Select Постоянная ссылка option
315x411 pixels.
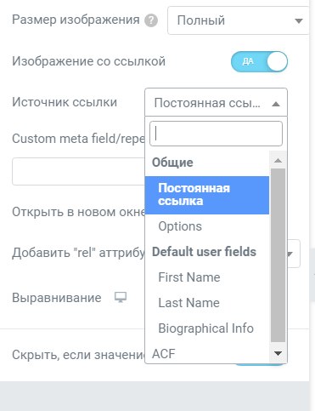(207, 195)
